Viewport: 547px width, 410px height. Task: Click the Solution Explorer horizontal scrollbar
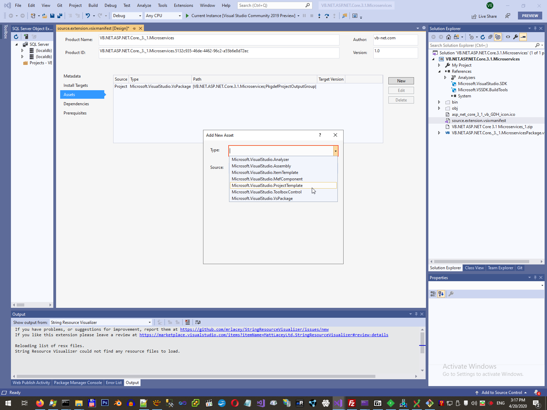tap(481, 261)
